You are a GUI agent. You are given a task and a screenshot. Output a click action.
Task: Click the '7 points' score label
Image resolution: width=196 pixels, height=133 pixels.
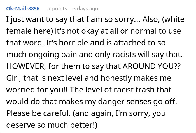point(57,9)
